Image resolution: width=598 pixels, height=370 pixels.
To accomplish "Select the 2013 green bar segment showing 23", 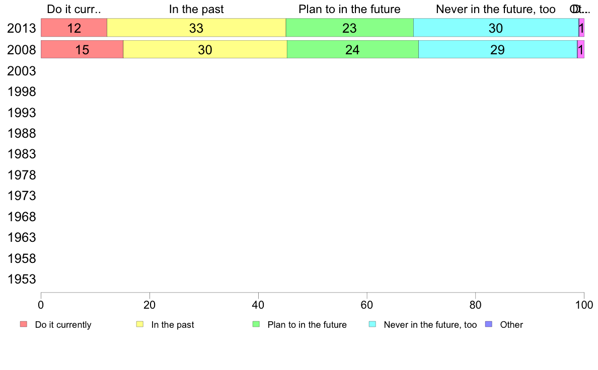I will coord(350,28).
